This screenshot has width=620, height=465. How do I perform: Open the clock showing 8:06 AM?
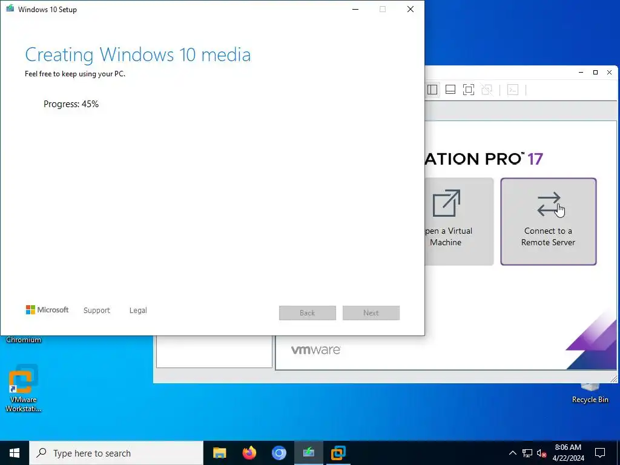point(568,453)
